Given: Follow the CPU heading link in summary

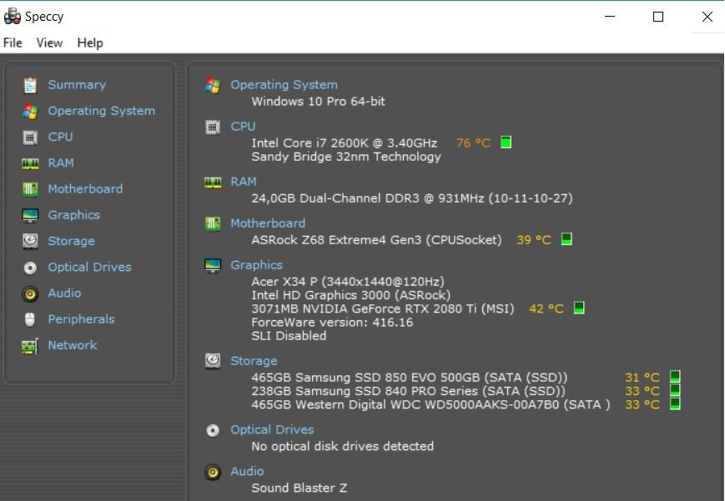Looking at the screenshot, I should click(x=243, y=127).
